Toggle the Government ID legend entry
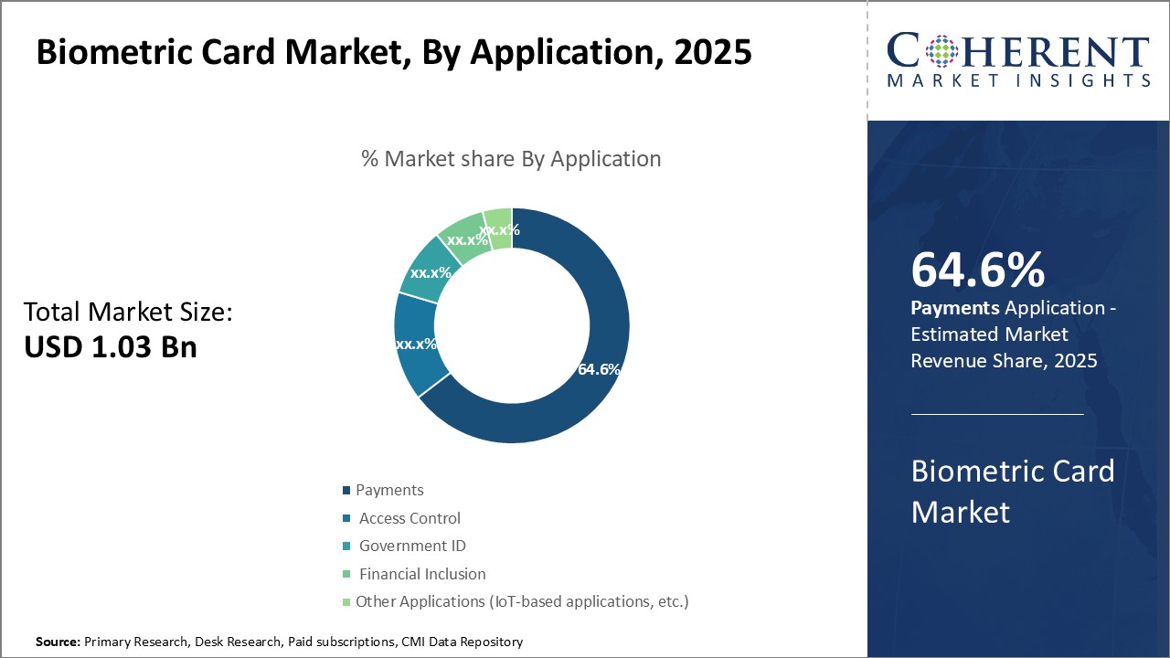1170x658 pixels. 410,546
